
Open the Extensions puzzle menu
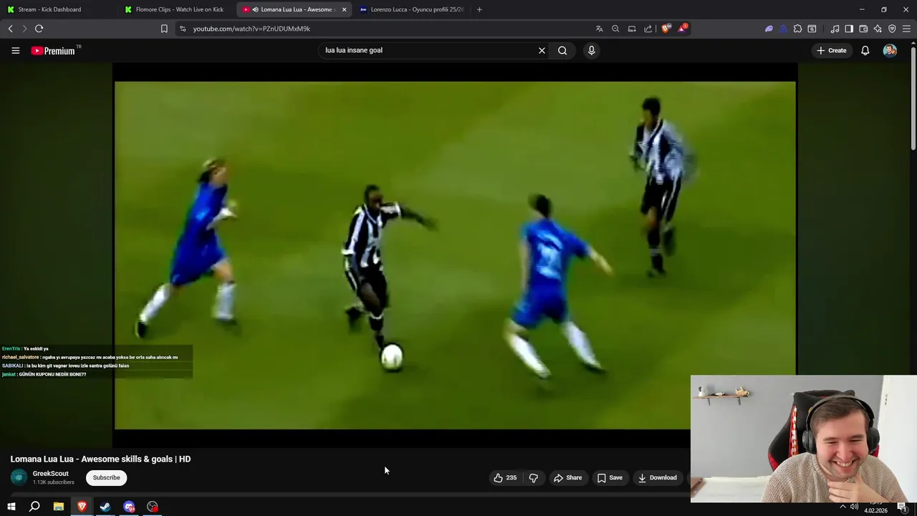pyautogui.click(x=797, y=29)
